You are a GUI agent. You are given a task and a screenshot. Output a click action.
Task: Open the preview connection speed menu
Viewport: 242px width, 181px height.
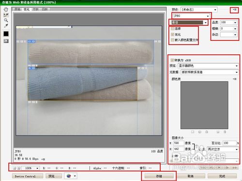pyautogui.click(x=43, y=159)
